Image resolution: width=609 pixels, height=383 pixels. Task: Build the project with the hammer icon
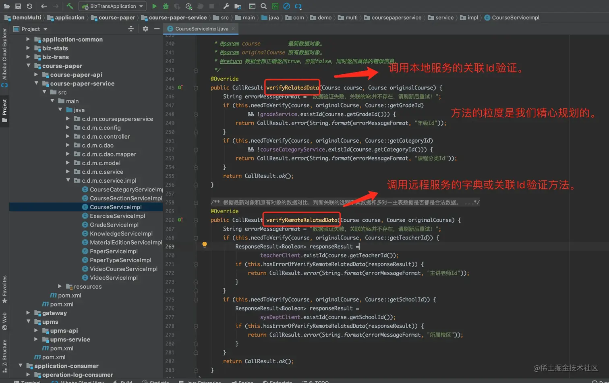70,6
